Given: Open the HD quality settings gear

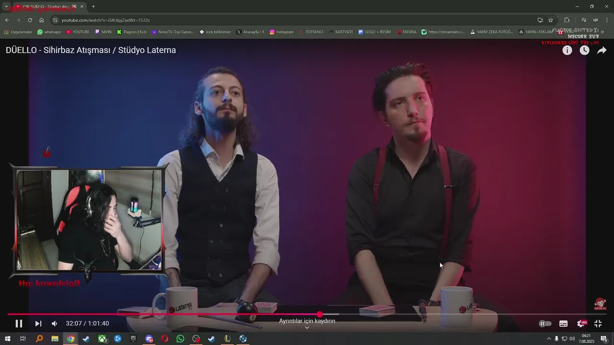Looking at the screenshot, I should [x=582, y=323].
